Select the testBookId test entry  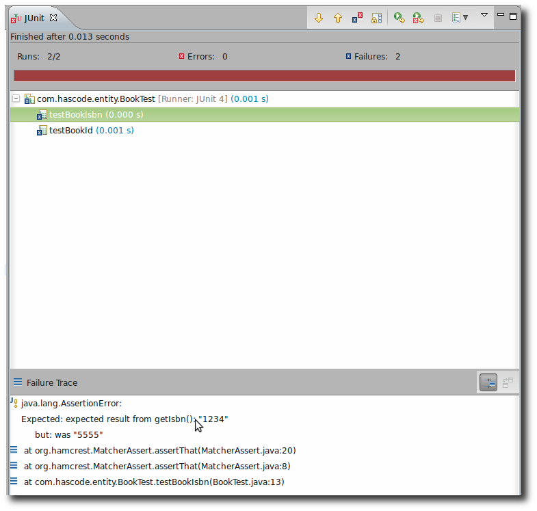tap(91, 130)
